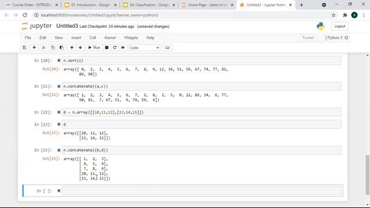The image size is (370, 208).
Task: Open a new browser tab
Action: tap(301, 5)
